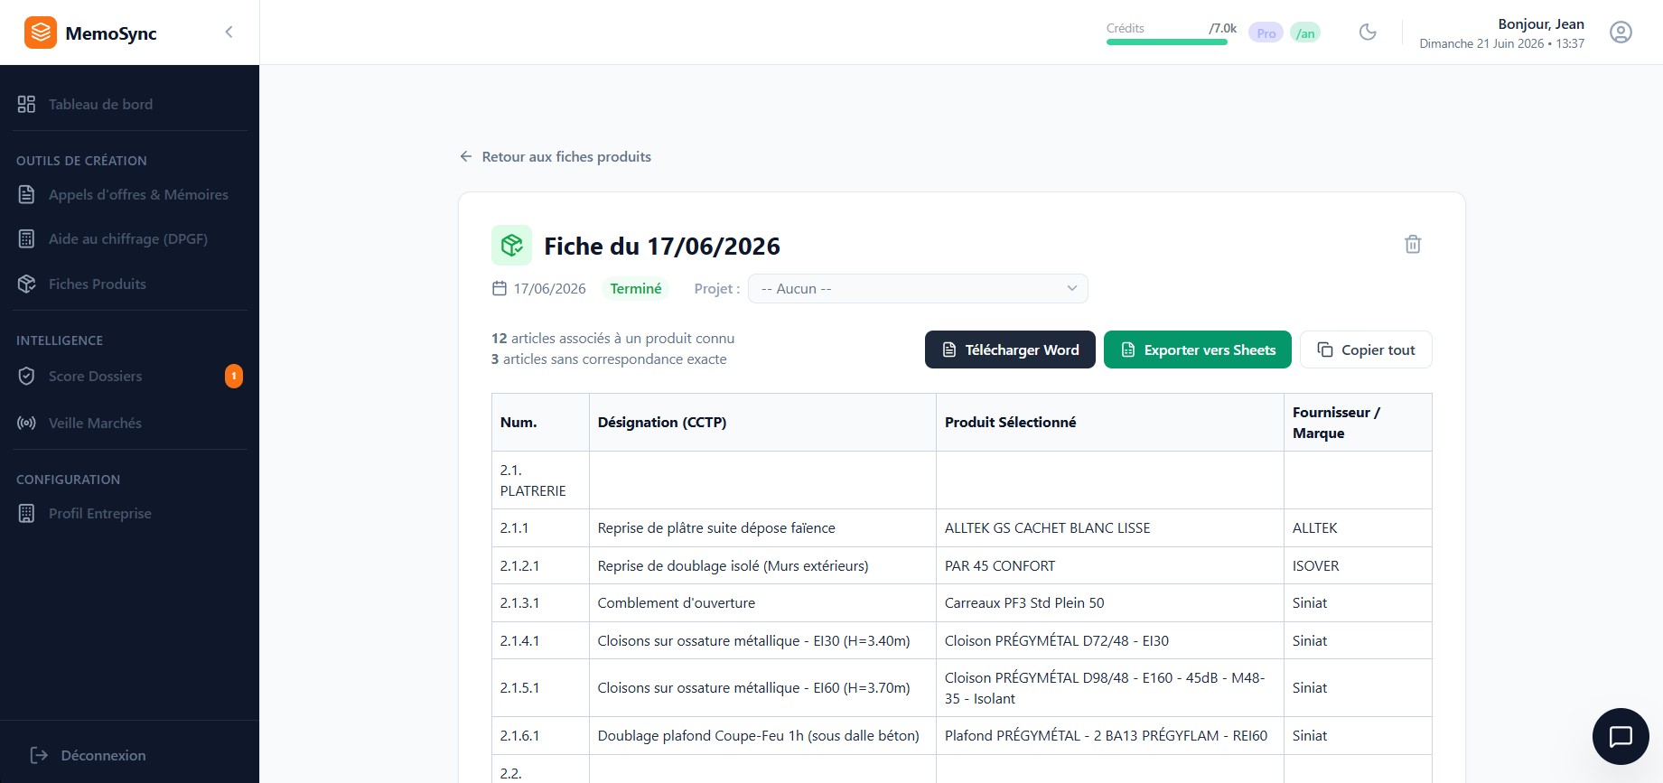Click the Aide au chiffrage calculator icon
Image resolution: width=1663 pixels, height=783 pixels.
point(26,238)
